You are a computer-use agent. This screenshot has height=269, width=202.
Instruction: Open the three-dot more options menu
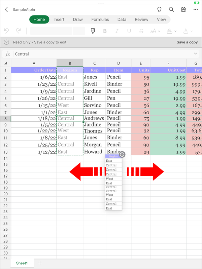tap(196, 9)
